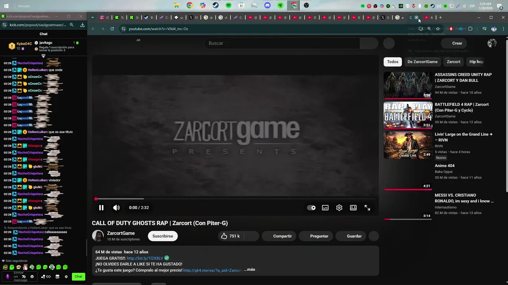Click the purple microphone icon in the chat box
Image resolution: width=508 pixels, height=285 pixels.
(7, 277)
